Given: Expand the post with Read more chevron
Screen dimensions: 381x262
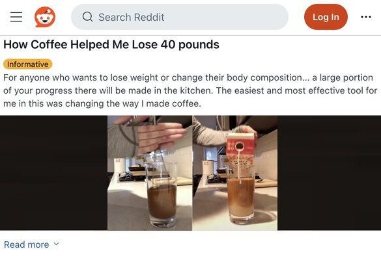Looking at the screenshot, I should point(57,244).
